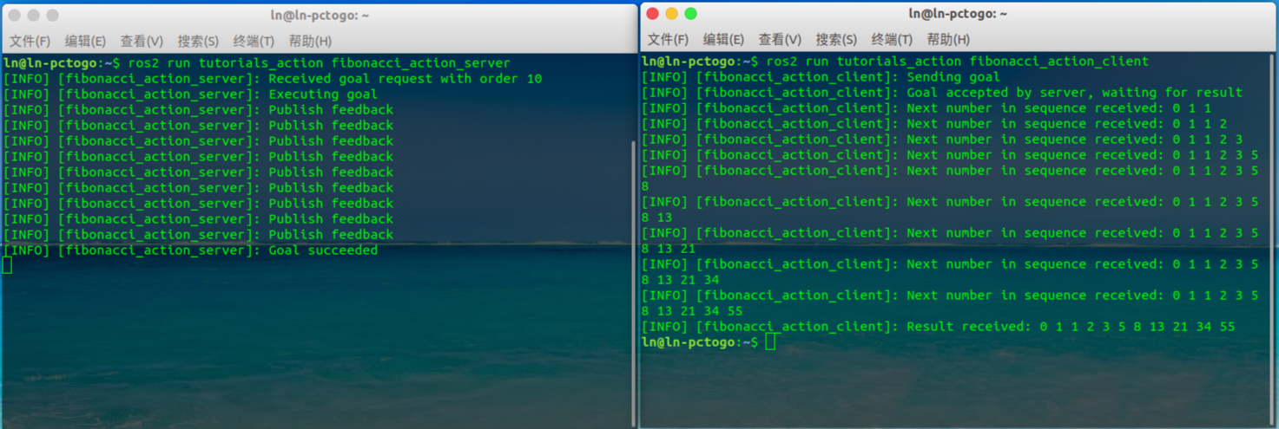The width and height of the screenshot is (1279, 429).
Task: Close the right client terminal with red button
Action: (653, 13)
